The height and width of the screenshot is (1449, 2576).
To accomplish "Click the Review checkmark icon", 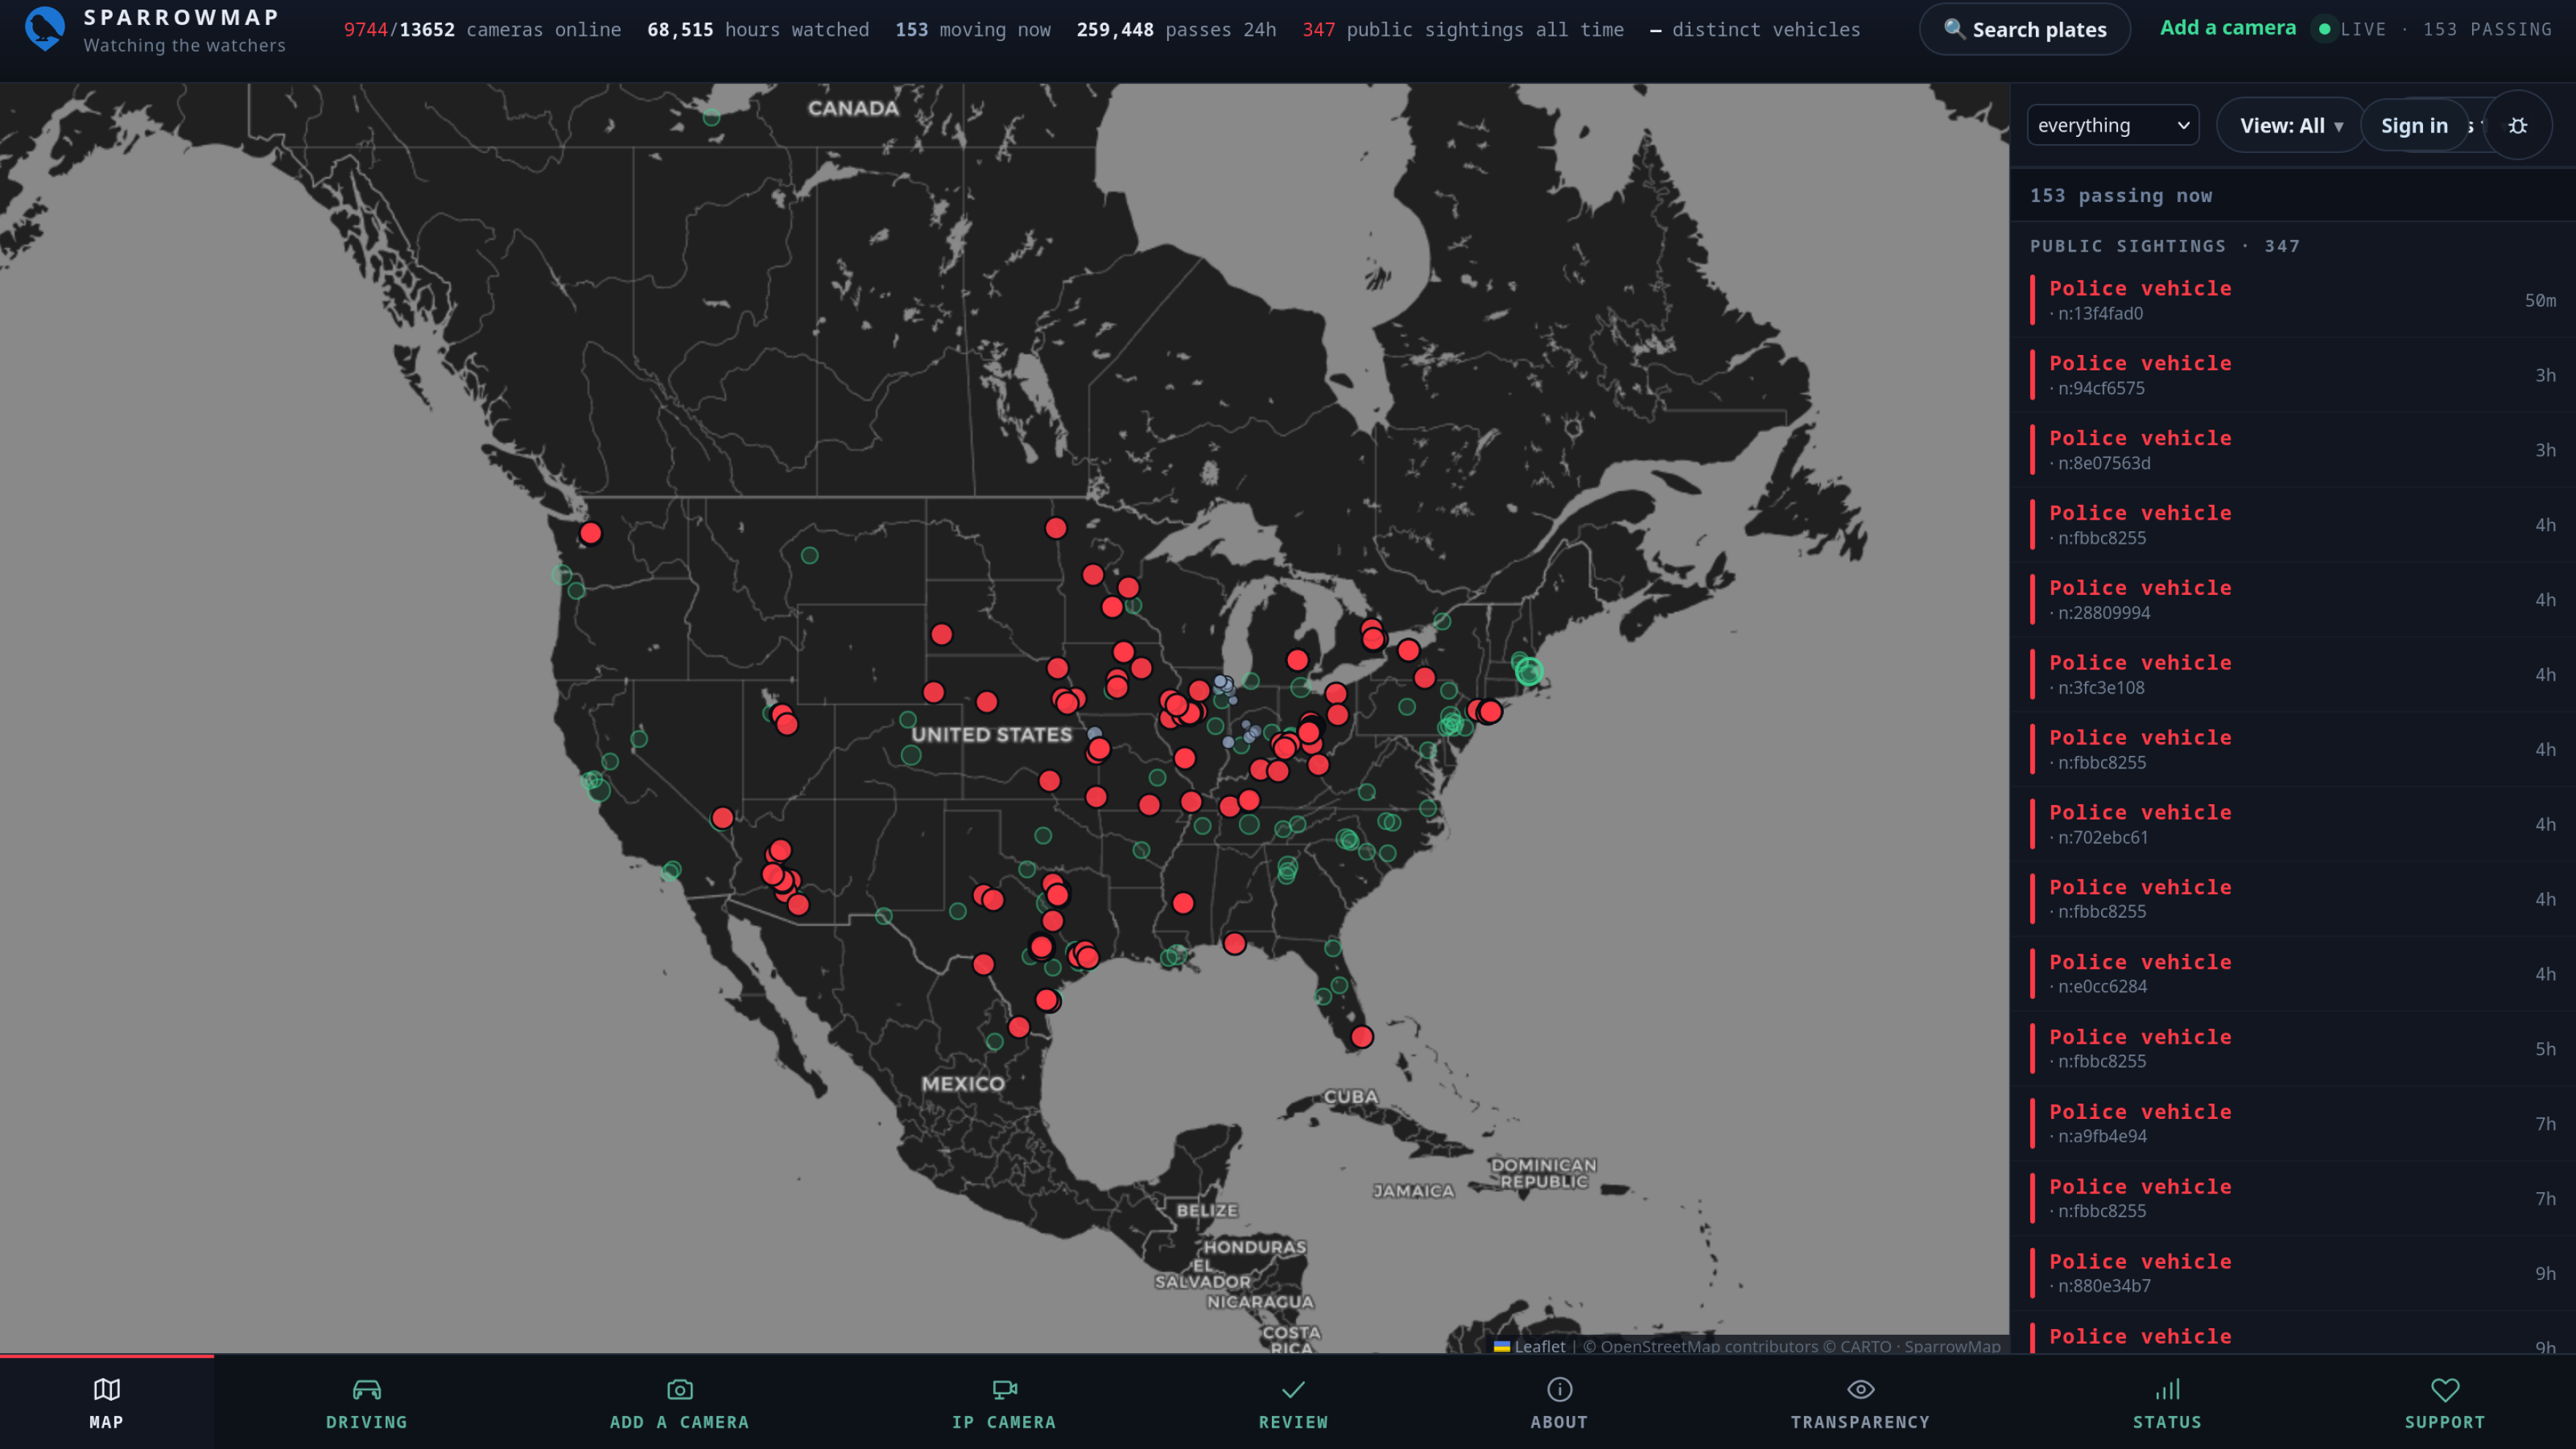I will point(1293,1389).
